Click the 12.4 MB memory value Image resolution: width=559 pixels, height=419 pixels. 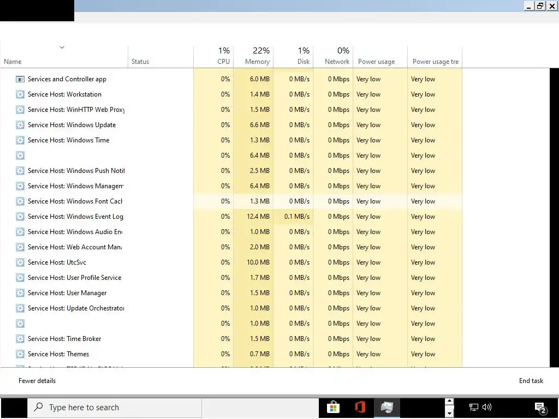(258, 217)
